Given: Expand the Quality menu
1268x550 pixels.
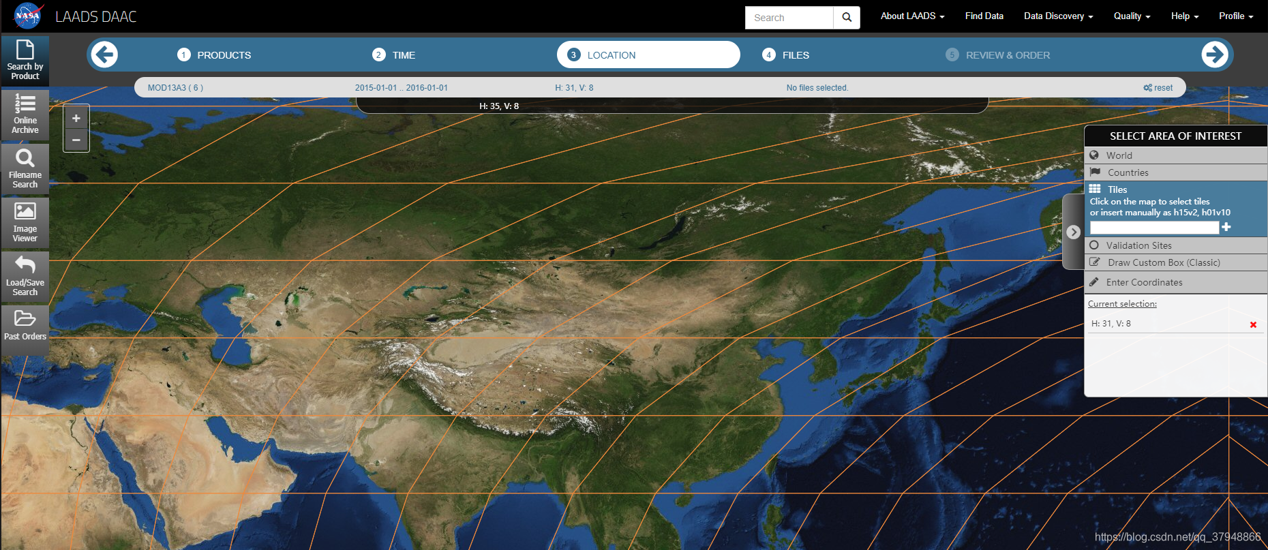Looking at the screenshot, I should (1132, 16).
